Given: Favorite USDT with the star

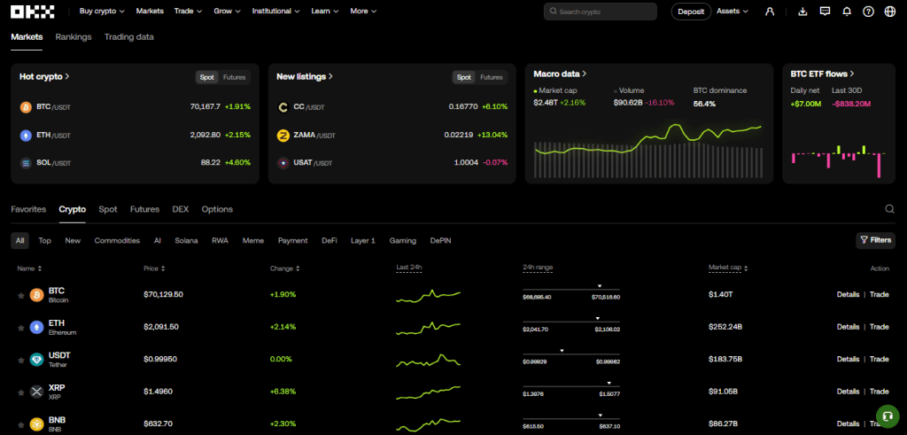Looking at the screenshot, I should click(x=21, y=359).
